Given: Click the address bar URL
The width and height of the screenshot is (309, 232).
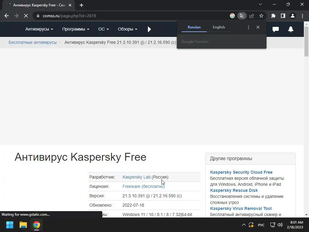Looking at the screenshot, I should [69, 16].
